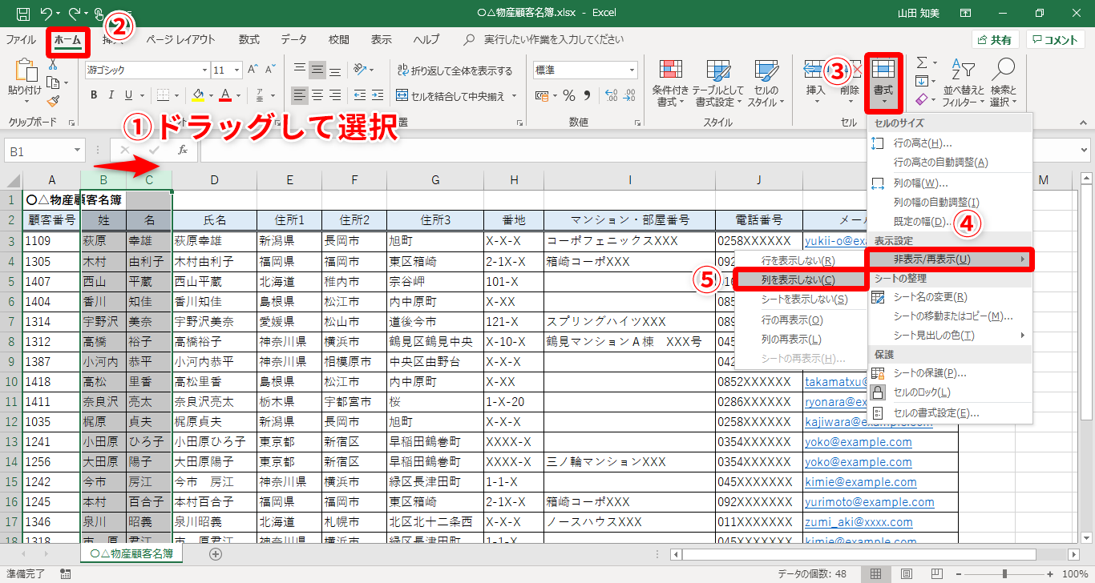The image size is (1095, 583).
Task: Open Format as Table (テーブルとして書式設定)
Action: (x=718, y=82)
